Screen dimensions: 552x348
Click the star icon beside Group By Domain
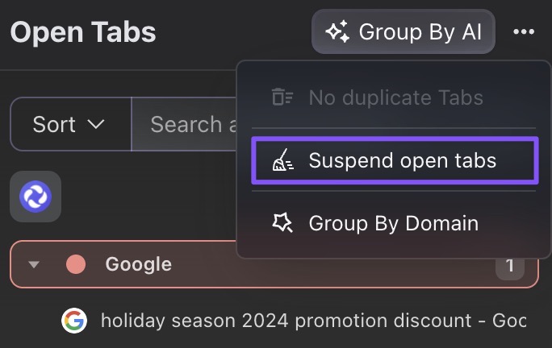pos(282,223)
